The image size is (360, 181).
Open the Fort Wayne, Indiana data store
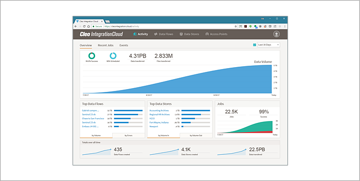[159, 122]
